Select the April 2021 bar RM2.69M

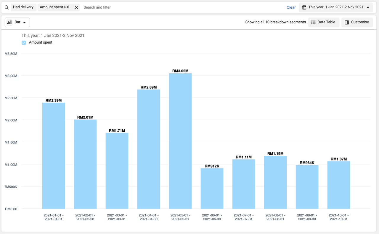pyautogui.click(x=149, y=149)
